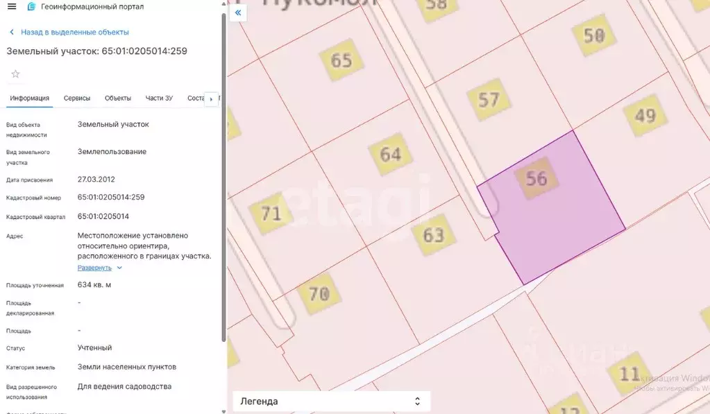This screenshot has width=710, height=414.
Task: Open the Части ЗУ tab
Action: [x=159, y=98]
